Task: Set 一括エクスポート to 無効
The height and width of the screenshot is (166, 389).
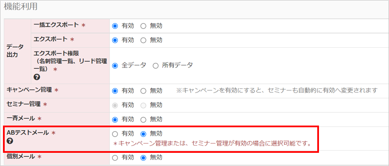Action: pyautogui.click(x=143, y=26)
